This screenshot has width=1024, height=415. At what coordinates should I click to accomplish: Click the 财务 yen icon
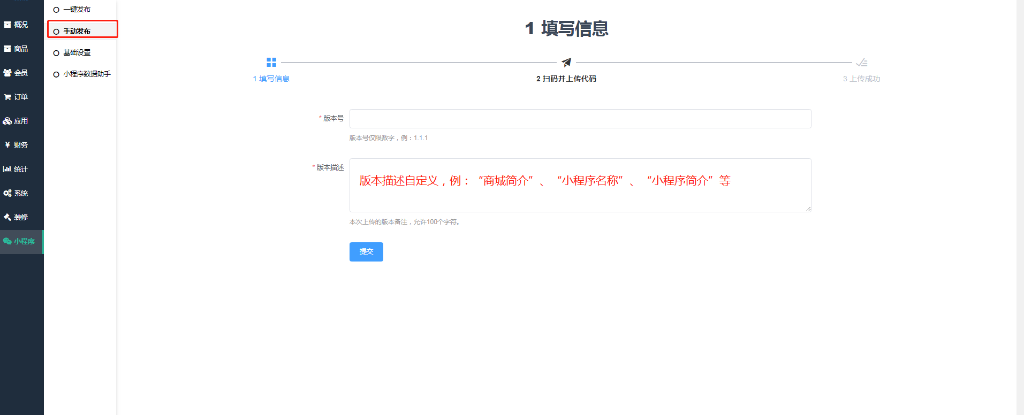tap(7, 145)
